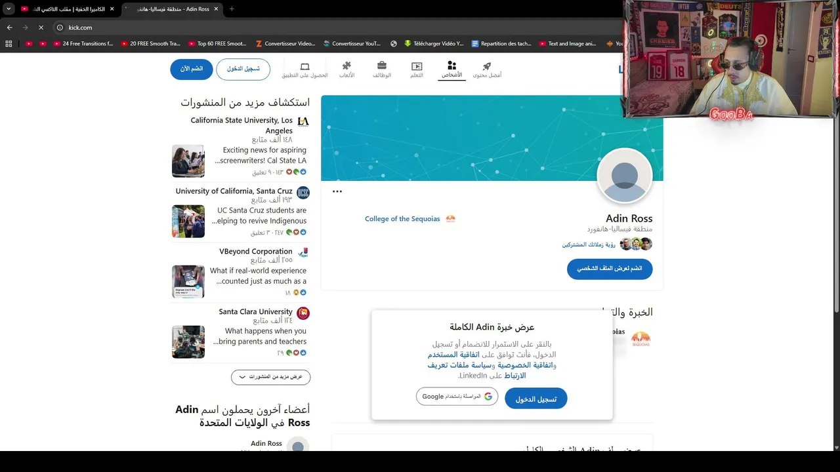Open the Repartition des tach... bookmark
This screenshot has width=840, height=472.
(502, 44)
